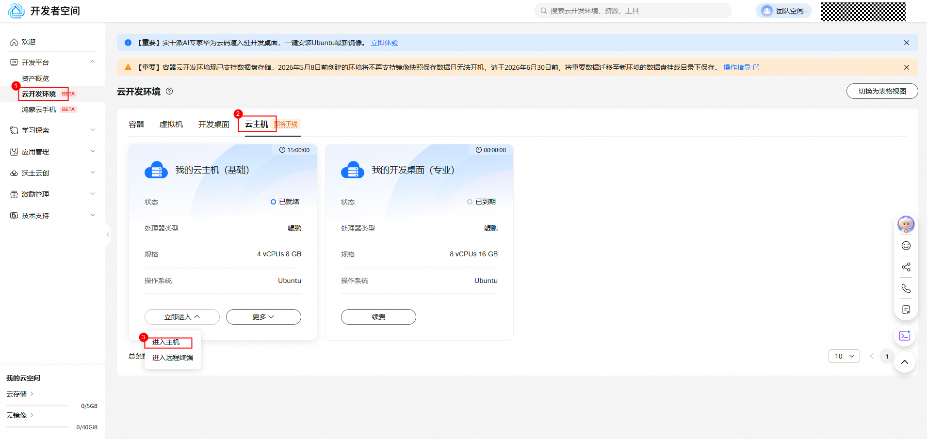Viewport: 927px width, 439px height.
Task: Open the assistant avatar in floating toolbar
Action: [x=906, y=224]
